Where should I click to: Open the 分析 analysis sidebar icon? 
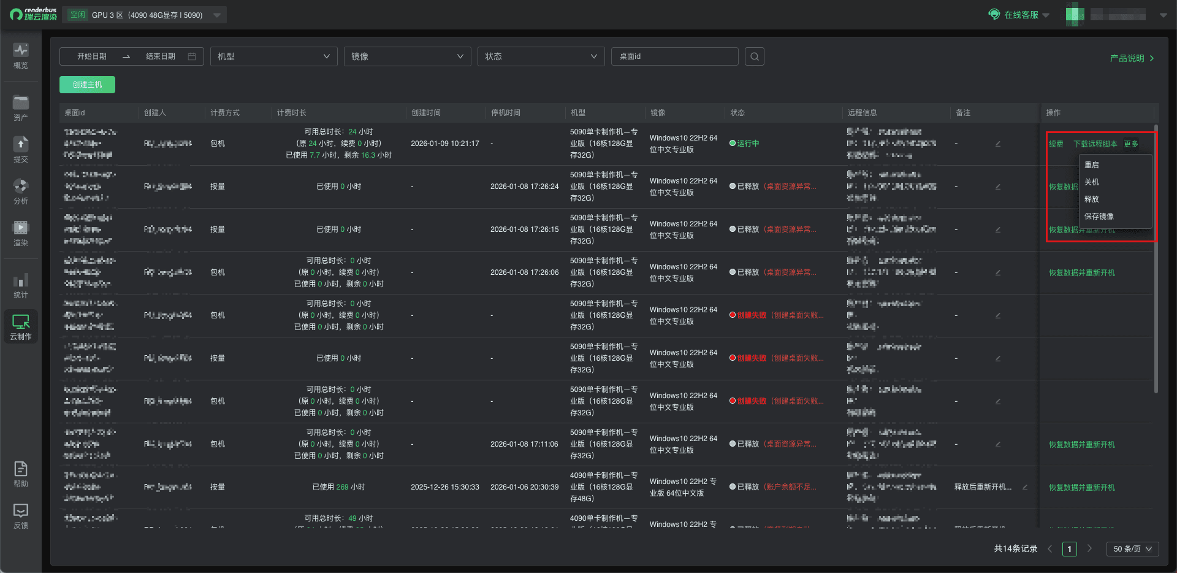tap(21, 191)
